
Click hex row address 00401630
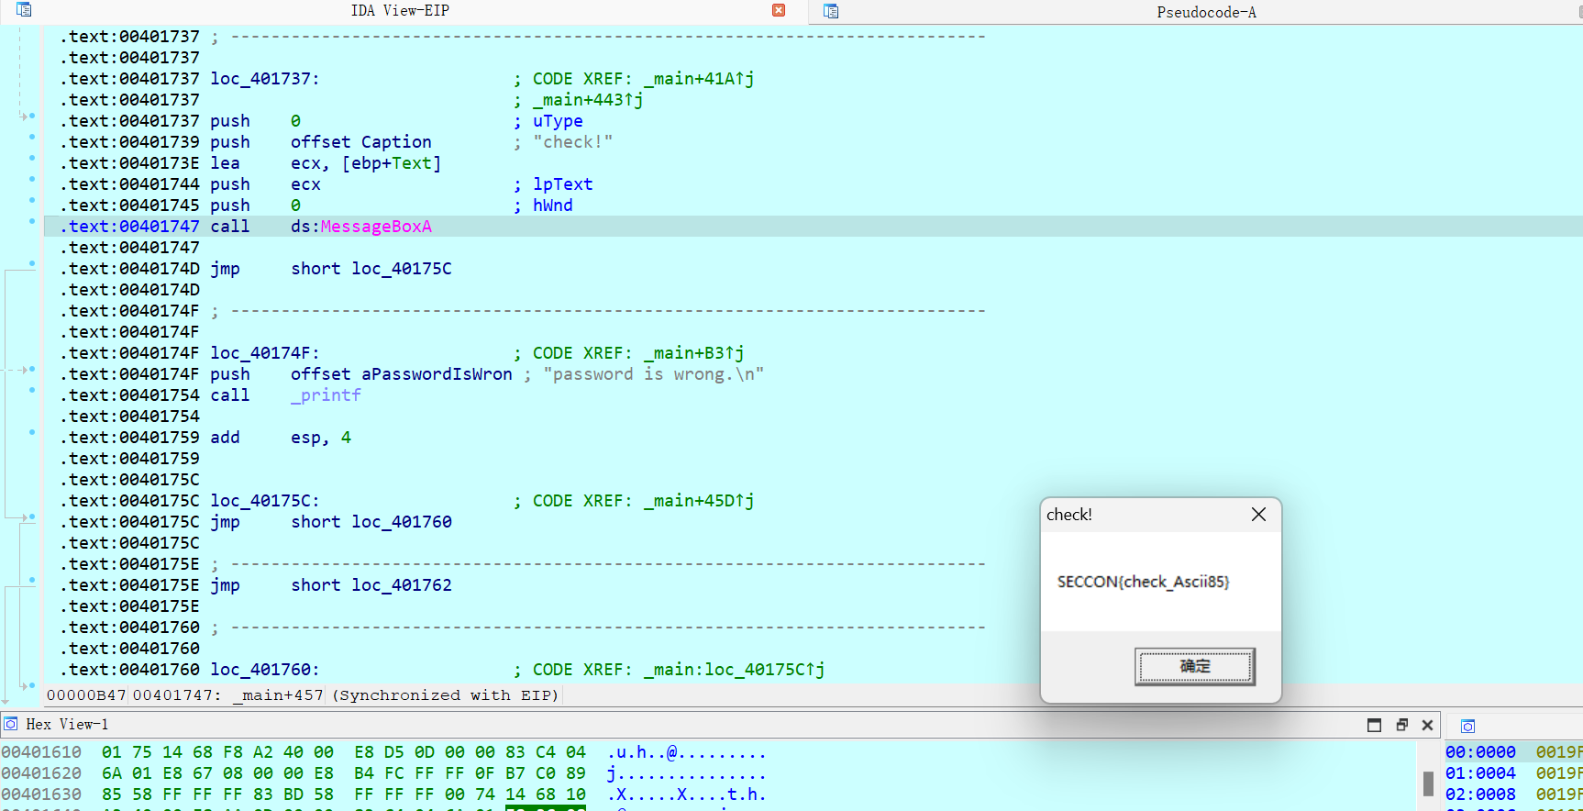41,794
